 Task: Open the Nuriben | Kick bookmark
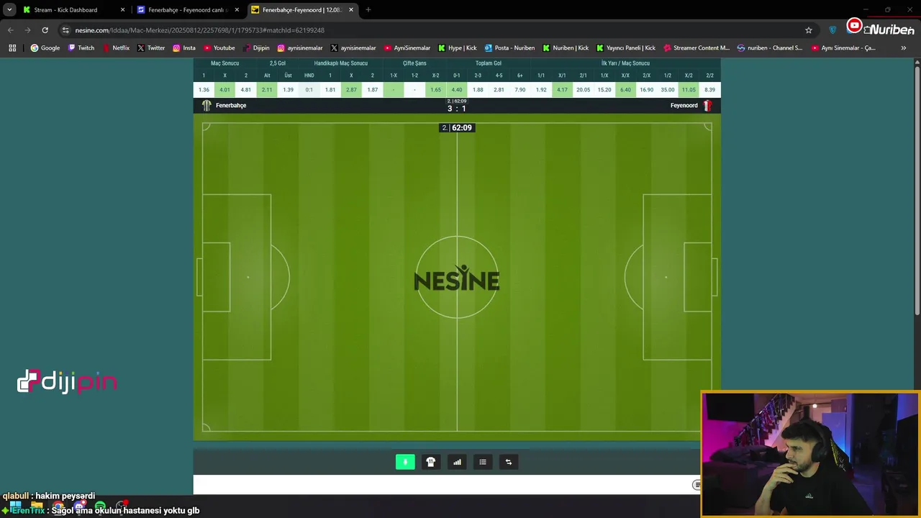pyautogui.click(x=566, y=48)
